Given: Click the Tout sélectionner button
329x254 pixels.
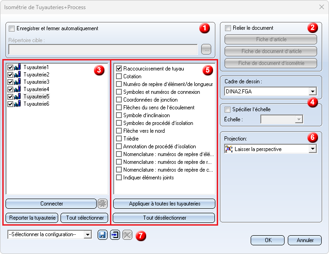Looking at the screenshot, I should point(85,218).
